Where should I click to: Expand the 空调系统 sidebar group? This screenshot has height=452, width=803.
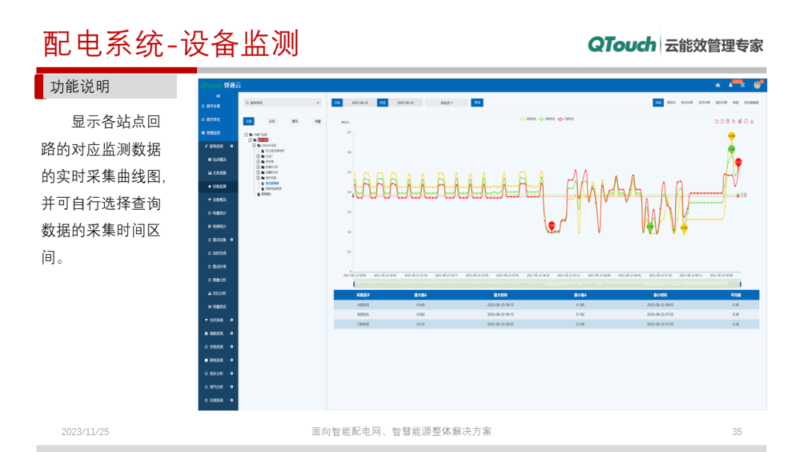pyautogui.click(x=218, y=400)
